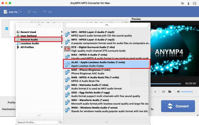This screenshot has height=125, width=199.
Task: Expand the User Defined category arrow
Action: click(x=62, y=36)
